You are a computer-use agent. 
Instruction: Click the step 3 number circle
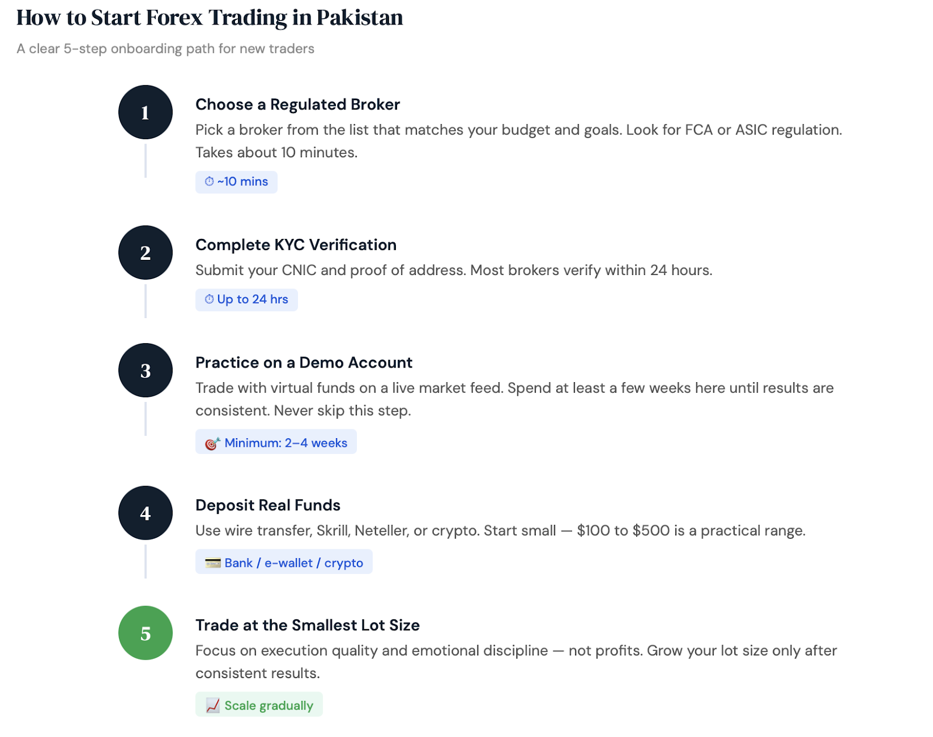pyautogui.click(x=145, y=370)
